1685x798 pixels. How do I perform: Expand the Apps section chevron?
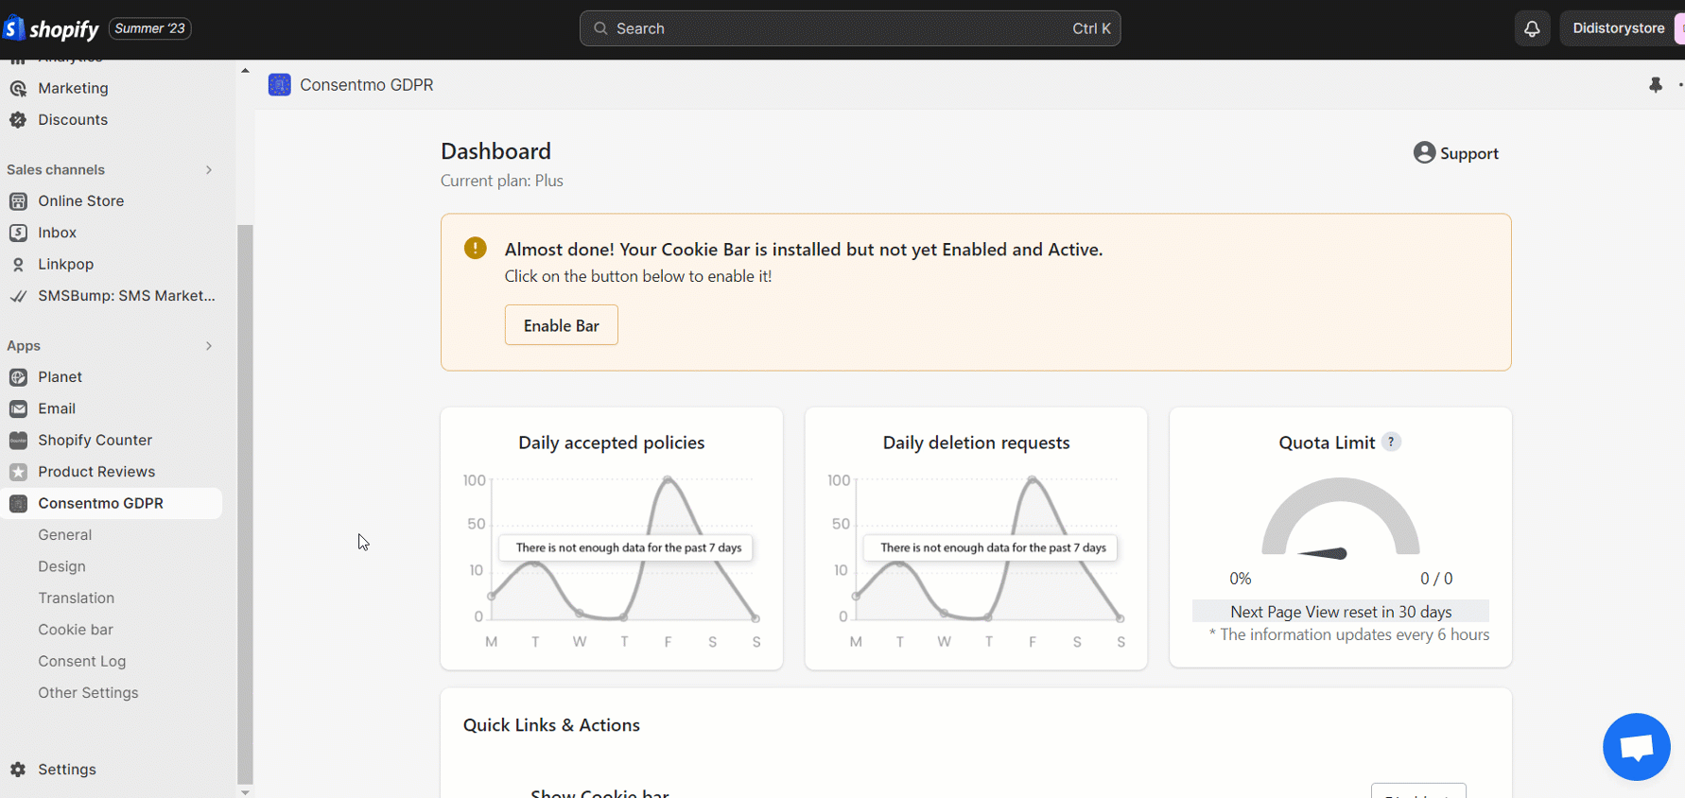tap(209, 346)
